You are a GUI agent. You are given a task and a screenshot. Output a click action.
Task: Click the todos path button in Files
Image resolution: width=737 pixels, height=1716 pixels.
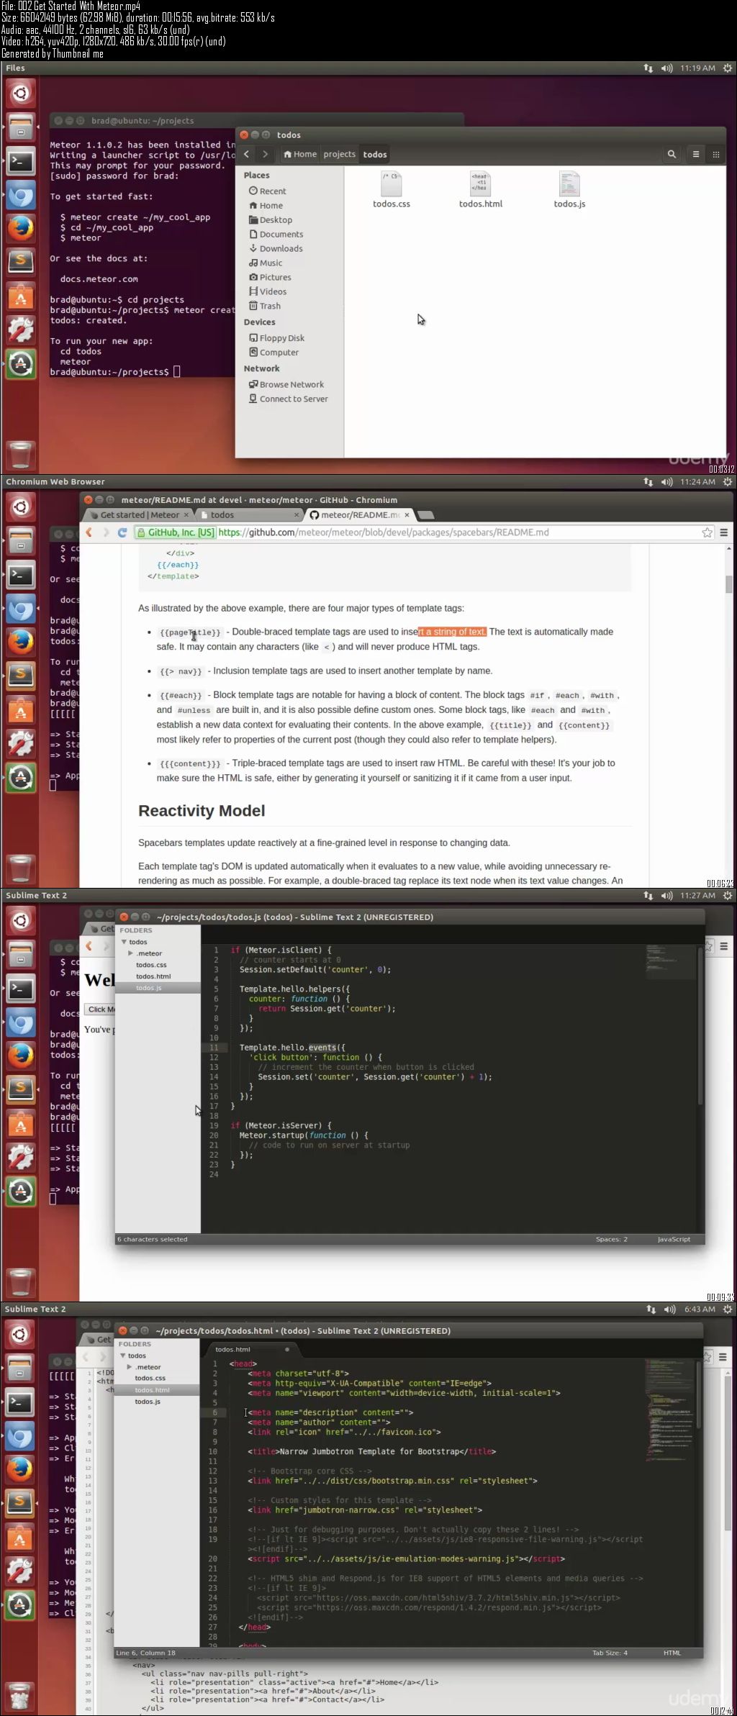[375, 154]
